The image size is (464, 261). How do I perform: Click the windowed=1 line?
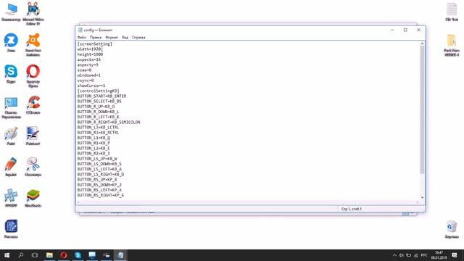[x=89, y=75]
